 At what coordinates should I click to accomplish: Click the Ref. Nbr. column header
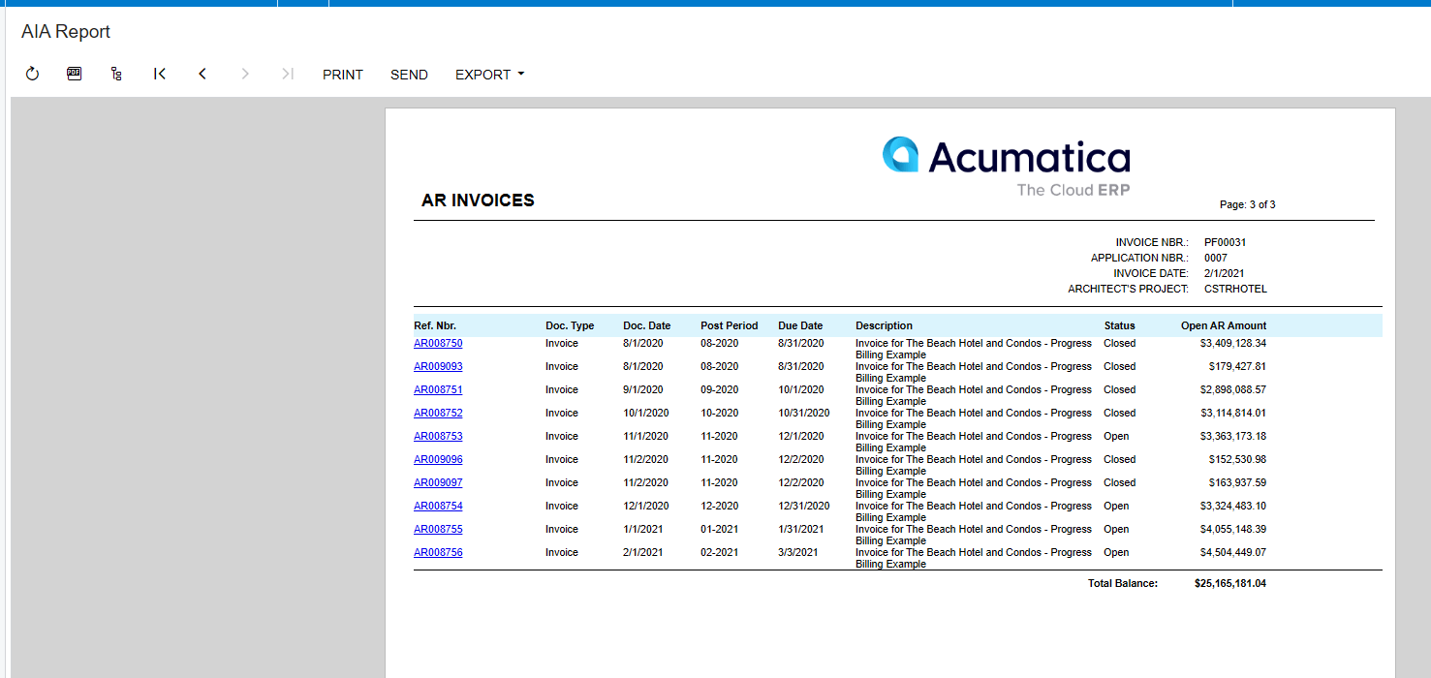(435, 325)
